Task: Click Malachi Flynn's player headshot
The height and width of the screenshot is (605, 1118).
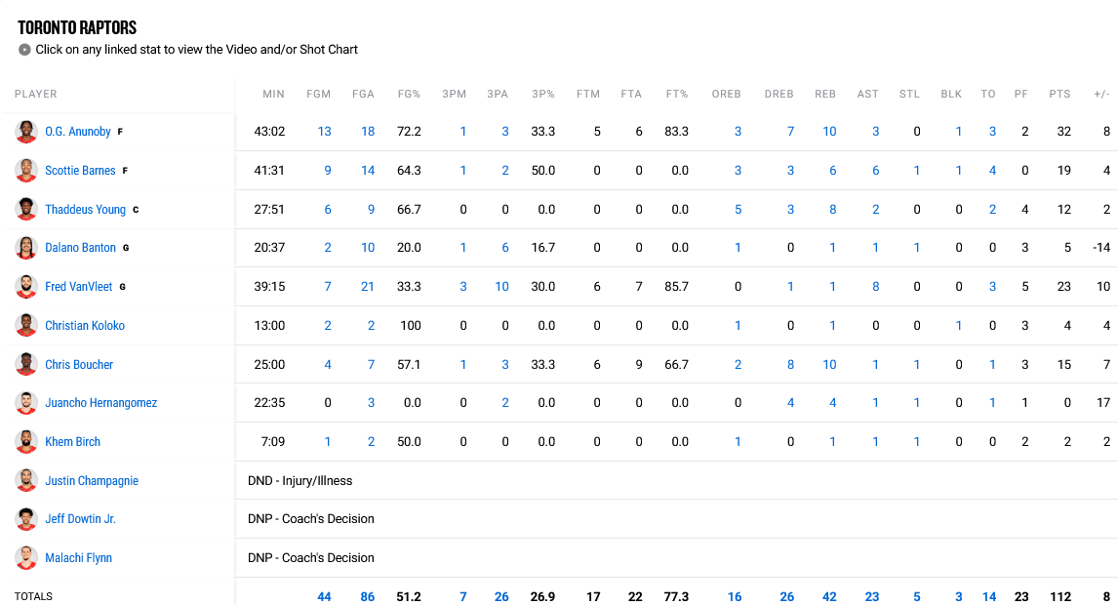Action: click(26, 557)
